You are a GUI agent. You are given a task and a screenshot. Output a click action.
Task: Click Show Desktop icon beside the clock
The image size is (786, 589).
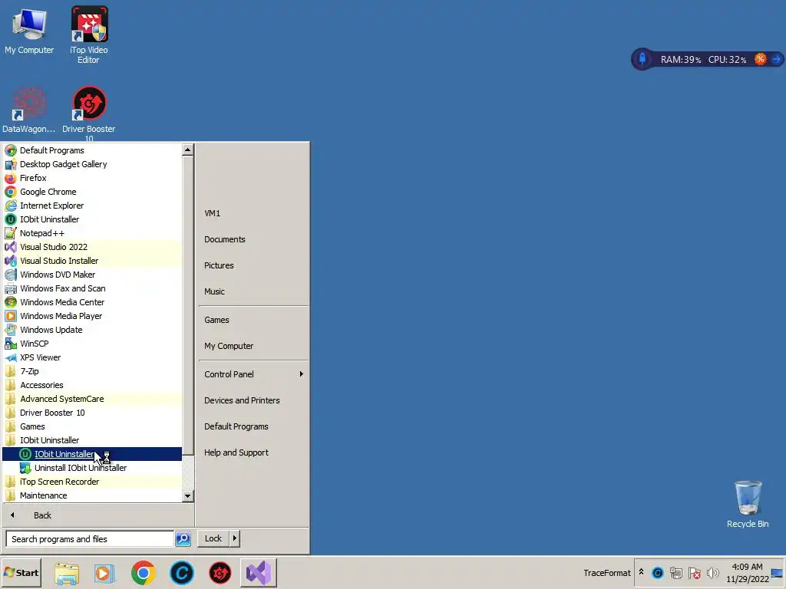(777, 572)
